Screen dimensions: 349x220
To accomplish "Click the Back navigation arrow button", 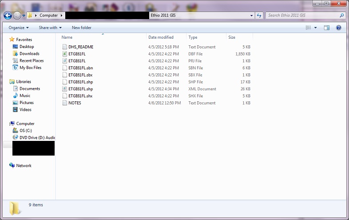I will click(x=8, y=16).
